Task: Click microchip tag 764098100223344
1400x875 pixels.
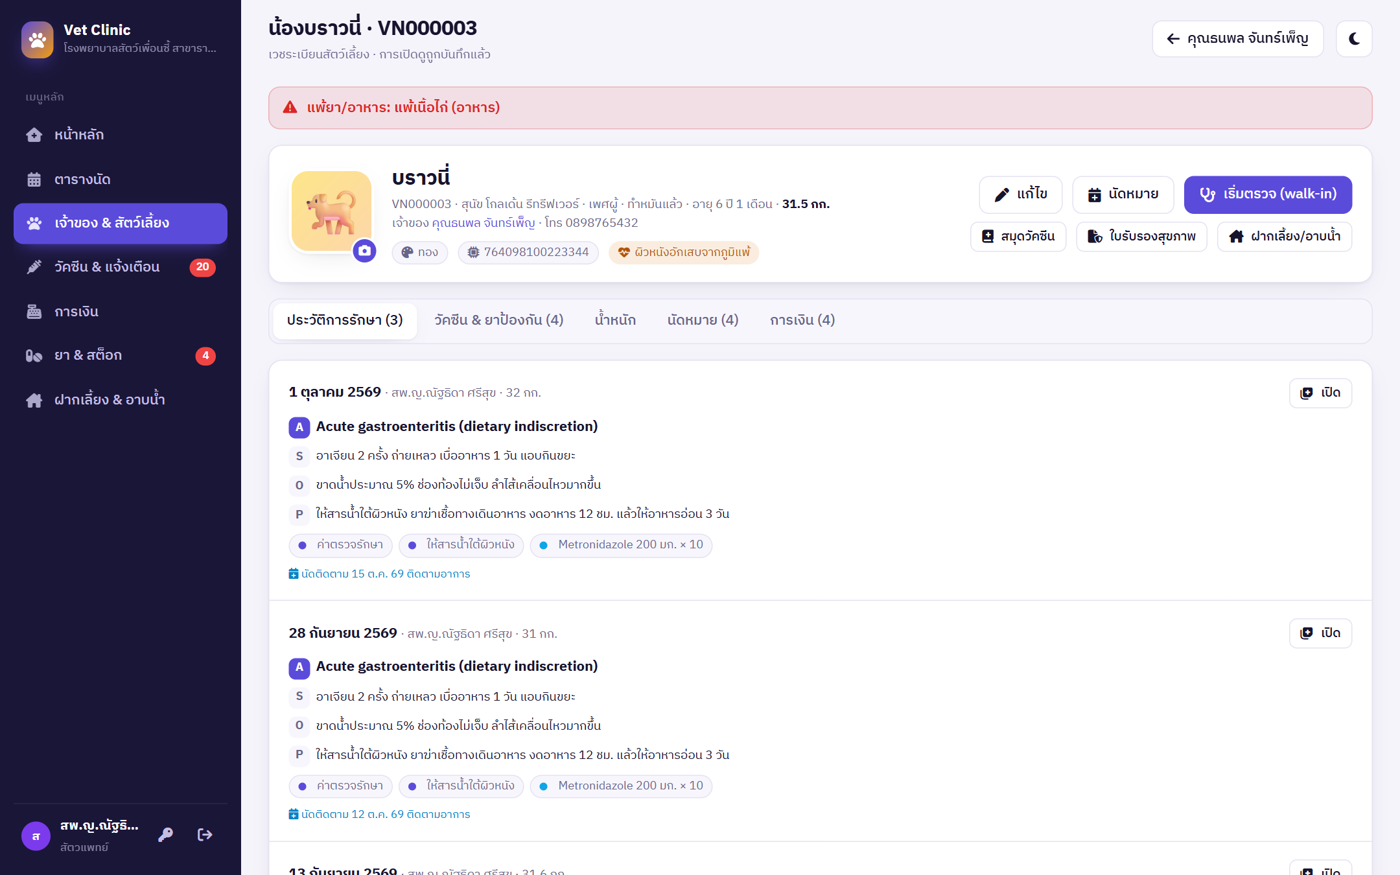Action: tap(528, 252)
